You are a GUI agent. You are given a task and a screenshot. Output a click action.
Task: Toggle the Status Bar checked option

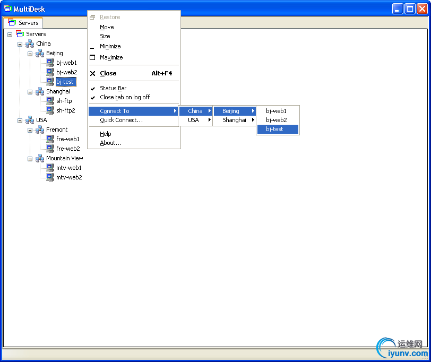[134, 88]
